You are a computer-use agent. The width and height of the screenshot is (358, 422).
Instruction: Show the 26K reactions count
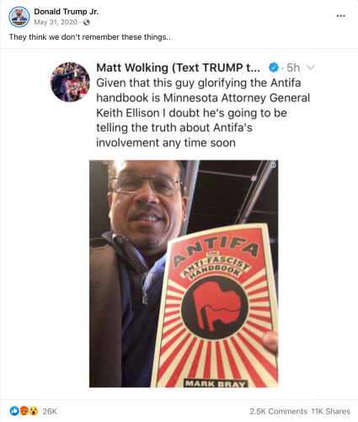50,411
